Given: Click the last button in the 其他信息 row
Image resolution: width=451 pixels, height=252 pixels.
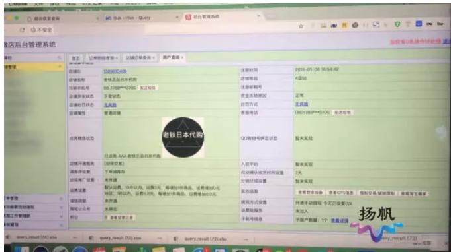Looking at the screenshot, I should pyautogui.click(x=413, y=193).
